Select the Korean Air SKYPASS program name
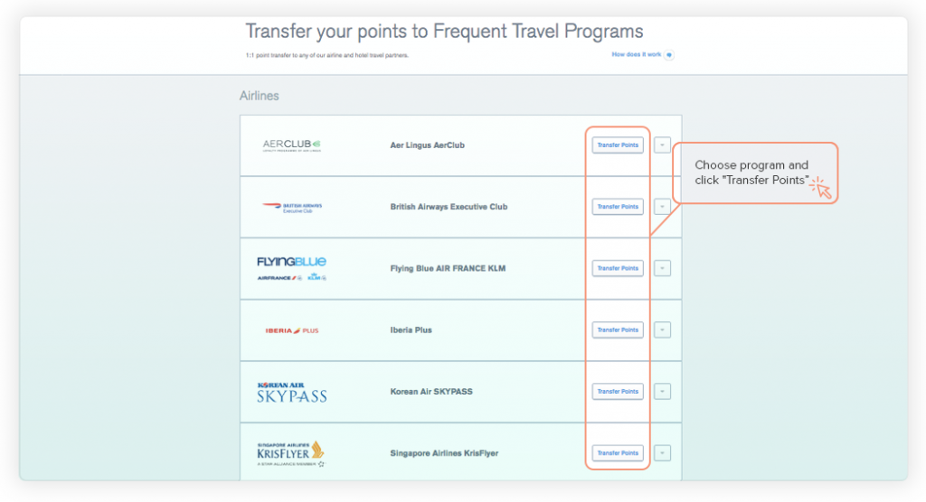This screenshot has width=926, height=502. [x=431, y=392]
